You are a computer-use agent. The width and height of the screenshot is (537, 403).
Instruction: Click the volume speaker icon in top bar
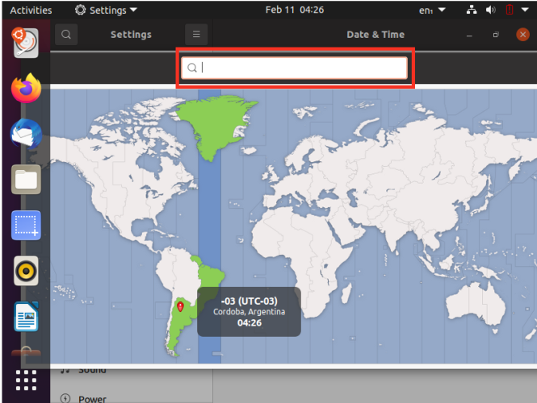pyautogui.click(x=490, y=10)
